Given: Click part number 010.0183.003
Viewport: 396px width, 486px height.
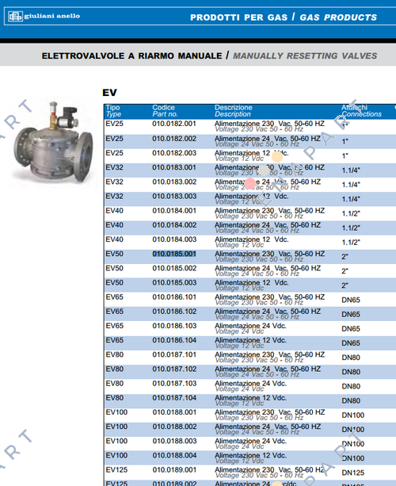Looking at the screenshot, I should pyautogui.click(x=174, y=196).
